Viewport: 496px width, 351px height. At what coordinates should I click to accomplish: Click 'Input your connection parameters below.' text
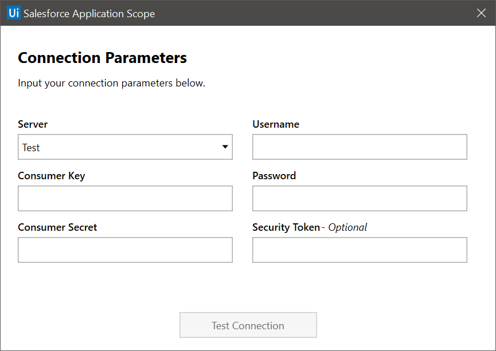111,83
